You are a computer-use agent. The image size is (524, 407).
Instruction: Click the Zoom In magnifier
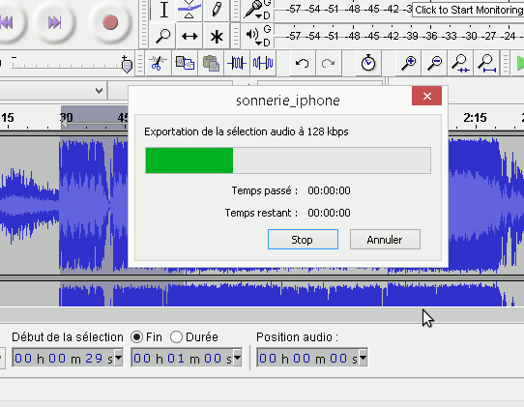point(408,63)
